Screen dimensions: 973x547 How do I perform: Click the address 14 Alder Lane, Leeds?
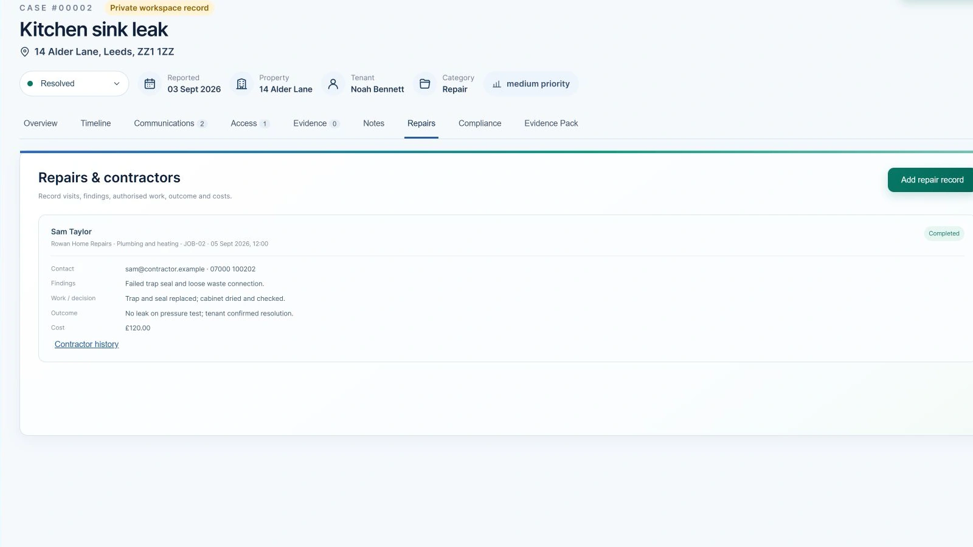[104, 52]
